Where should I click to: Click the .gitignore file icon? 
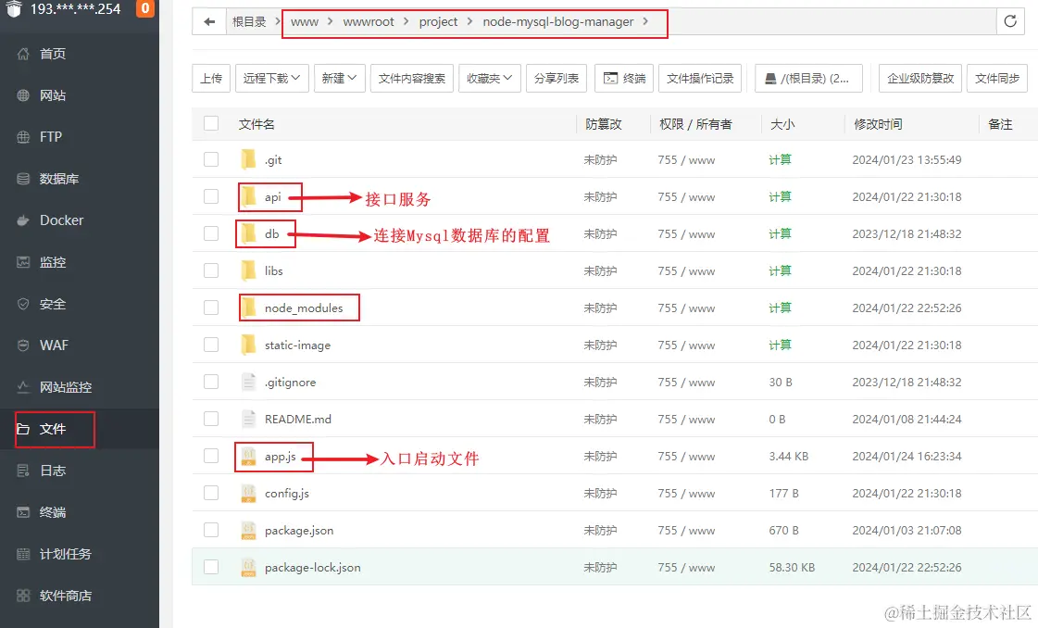pyautogui.click(x=248, y=383)
